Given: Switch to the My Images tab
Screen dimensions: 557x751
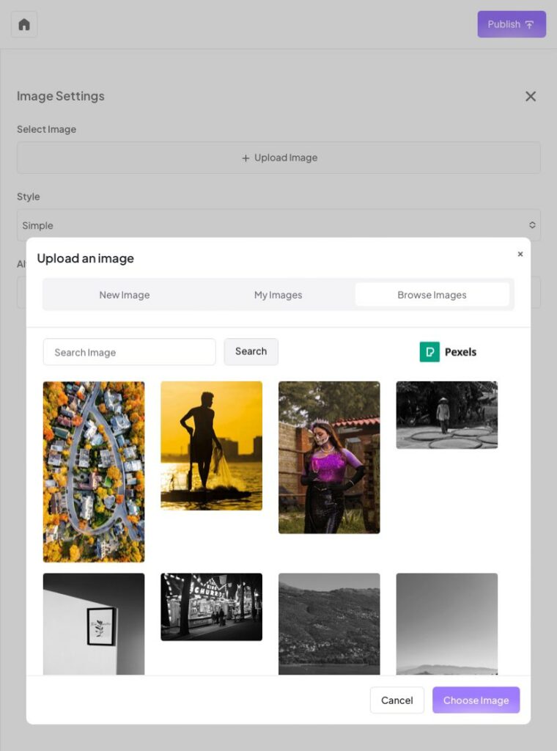Looking at the screenshot, I should click(x=278, y=295).
